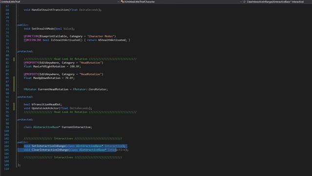Open the AUntitledLittleThiefCharacter class dropdown

[181, 1]
